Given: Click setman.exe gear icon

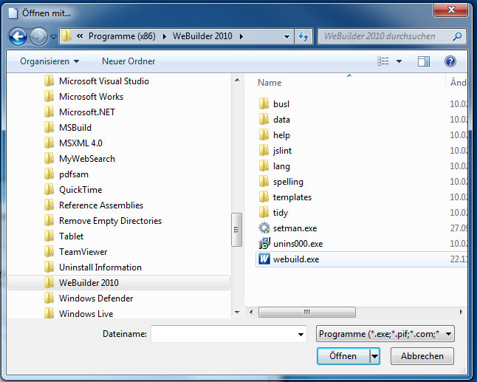Looking at the screenshot, I should coord(264,228).
